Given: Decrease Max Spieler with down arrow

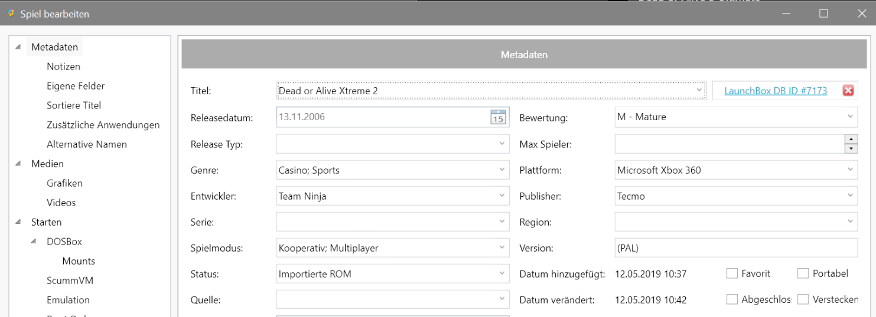Looking at the screenshot, I should pyautogui.click(x=851, y=148).
